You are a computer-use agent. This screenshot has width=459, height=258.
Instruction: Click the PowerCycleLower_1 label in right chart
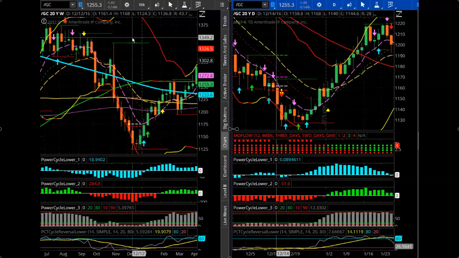[253, 160]
